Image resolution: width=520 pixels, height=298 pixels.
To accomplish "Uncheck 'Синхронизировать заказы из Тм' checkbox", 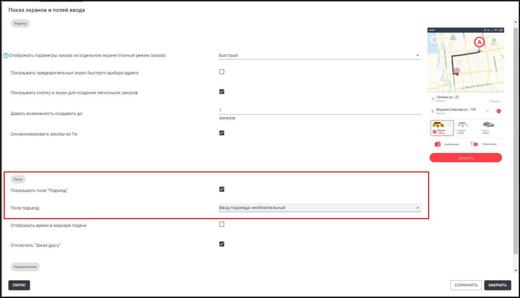I will pyautogui.click(x=222, y=133).
